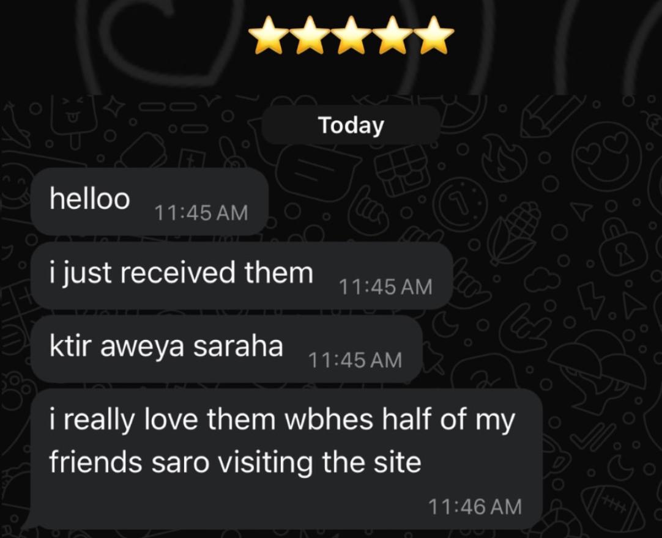Click the text 'friends saro visiting the site'

coord(235,462)
